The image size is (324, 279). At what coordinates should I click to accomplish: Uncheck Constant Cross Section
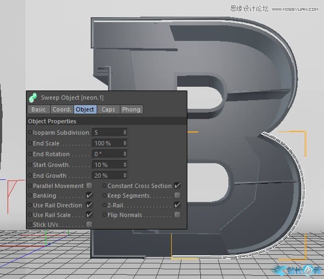(x=177, y=186)
